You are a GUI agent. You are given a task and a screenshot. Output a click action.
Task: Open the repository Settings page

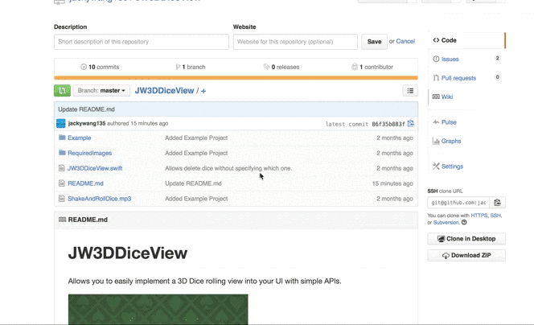click(452, 167)
